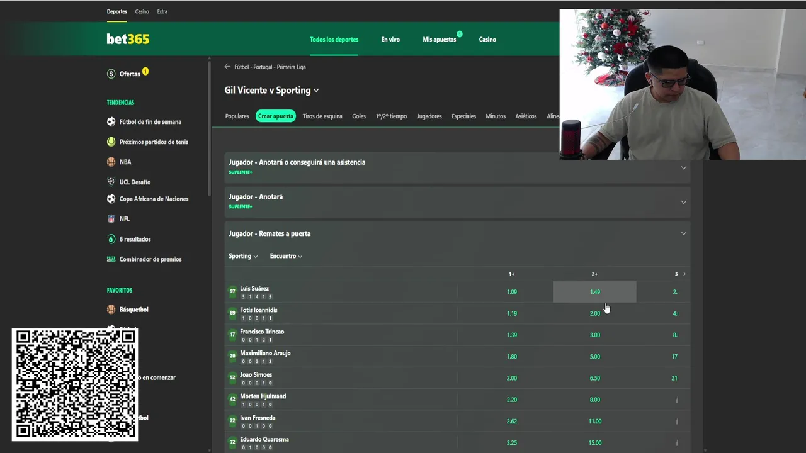Viewport: 806px width, 453px height.
Task: Go back using the arrow before Fútbol - Portugal
Action: coord(227,67)
